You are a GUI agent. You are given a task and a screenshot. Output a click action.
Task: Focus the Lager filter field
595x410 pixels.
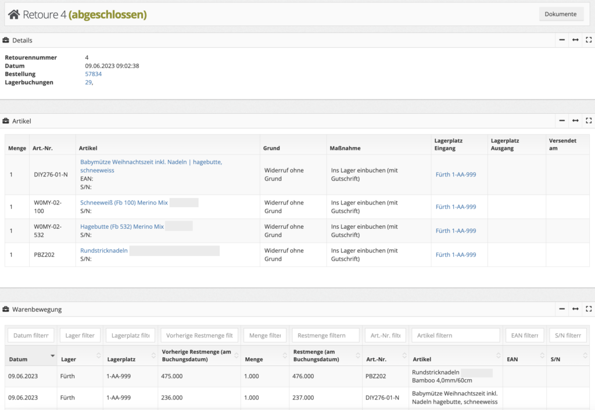(80, 335)
